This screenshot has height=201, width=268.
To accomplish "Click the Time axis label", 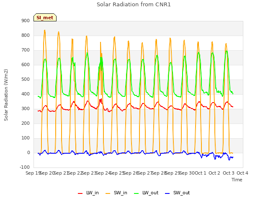I will 237,180.
